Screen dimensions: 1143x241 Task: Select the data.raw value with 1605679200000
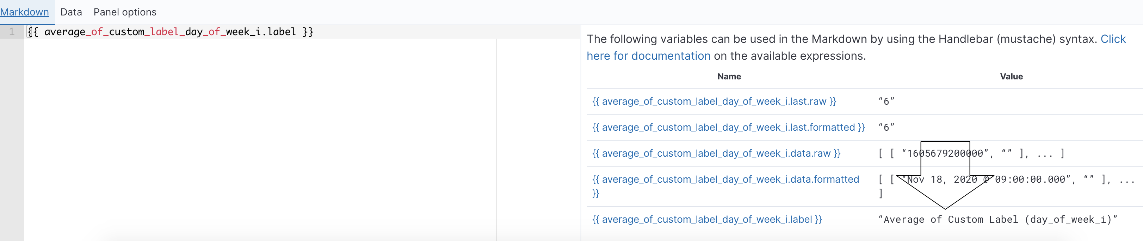971,154
